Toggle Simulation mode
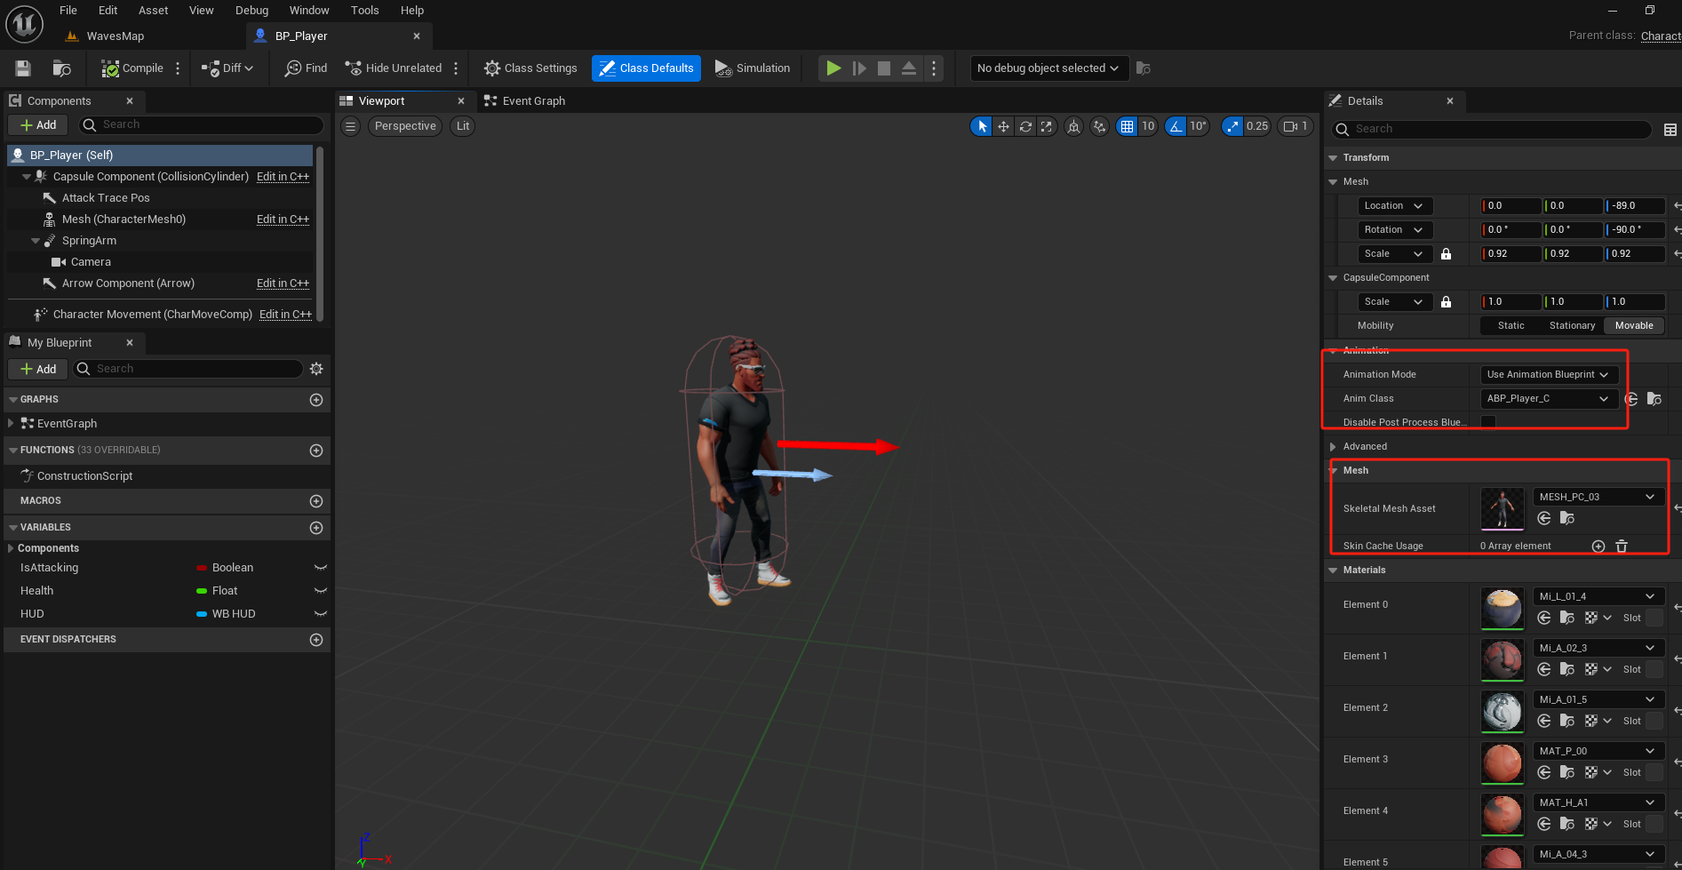 [753, 68]
